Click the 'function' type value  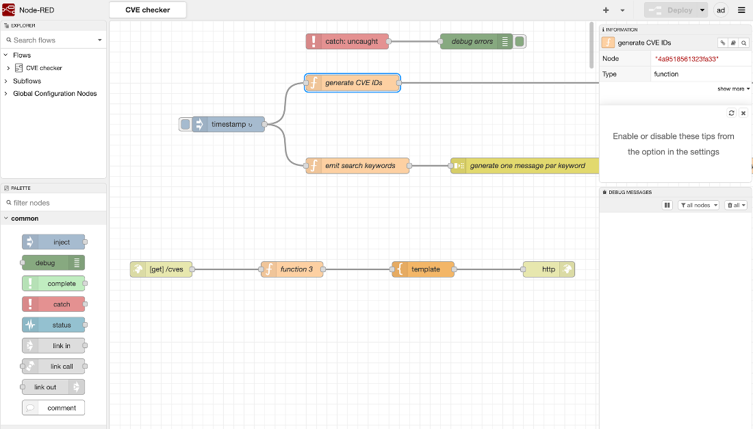click(666, 74)
